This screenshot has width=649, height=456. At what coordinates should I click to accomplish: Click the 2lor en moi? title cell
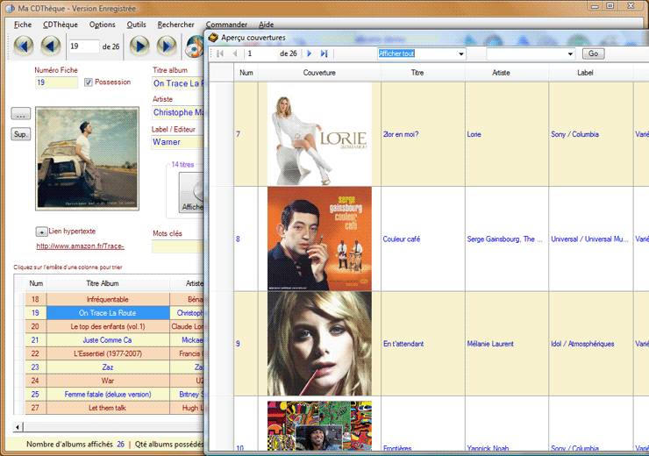coord(423,134)
